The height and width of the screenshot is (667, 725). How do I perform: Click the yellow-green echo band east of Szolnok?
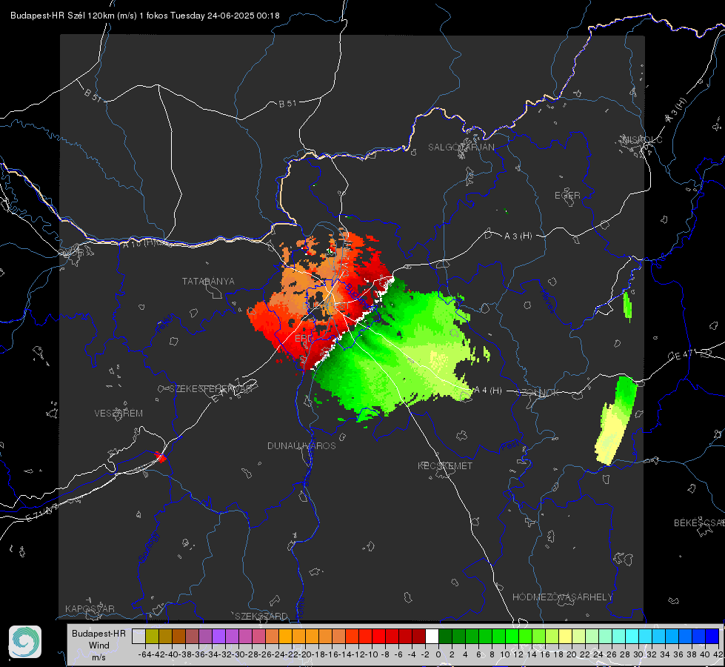coord(615,420)
